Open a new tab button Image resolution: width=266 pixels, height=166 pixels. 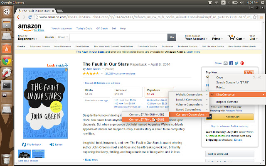pos(59,11)
